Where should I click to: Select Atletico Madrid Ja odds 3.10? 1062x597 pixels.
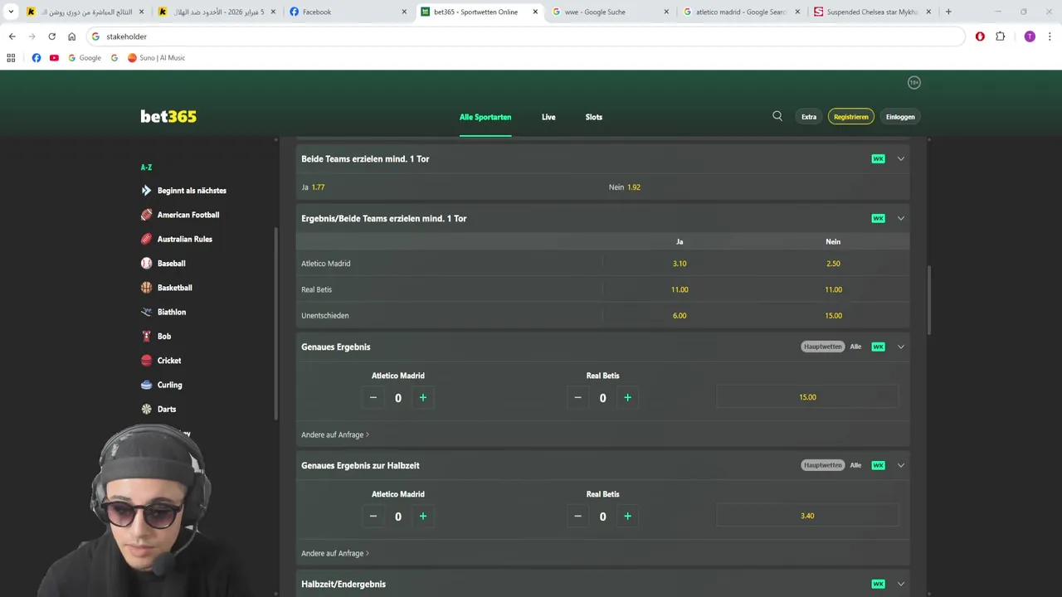[x=680, y=264]
